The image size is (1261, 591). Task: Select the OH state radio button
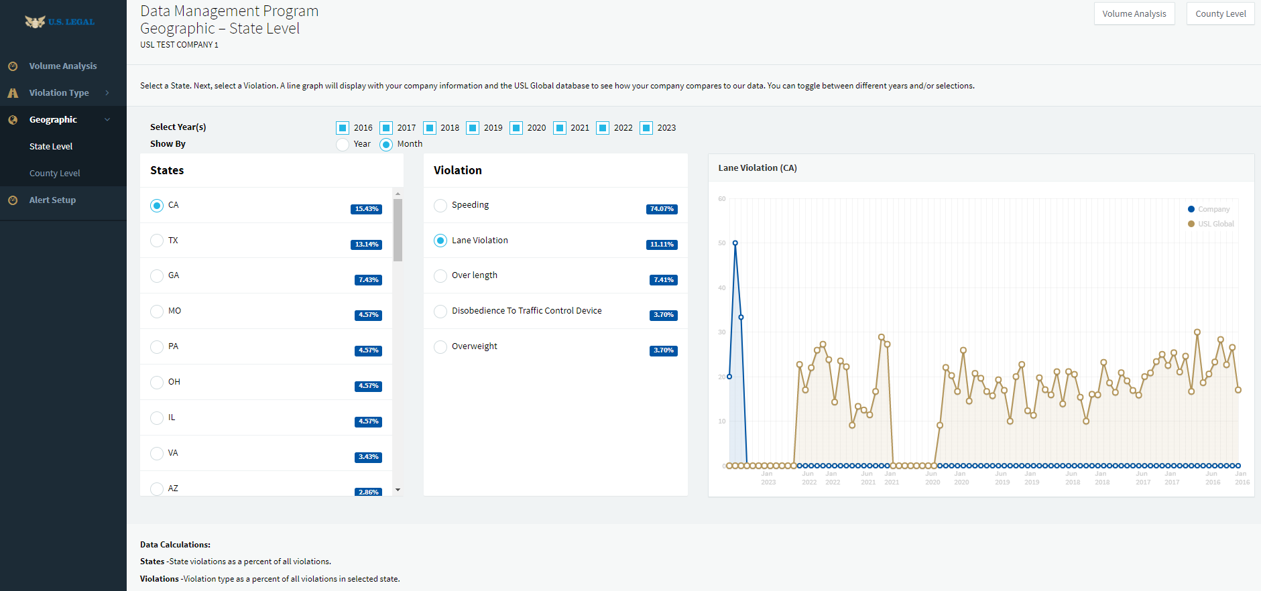tap(157, 383)
